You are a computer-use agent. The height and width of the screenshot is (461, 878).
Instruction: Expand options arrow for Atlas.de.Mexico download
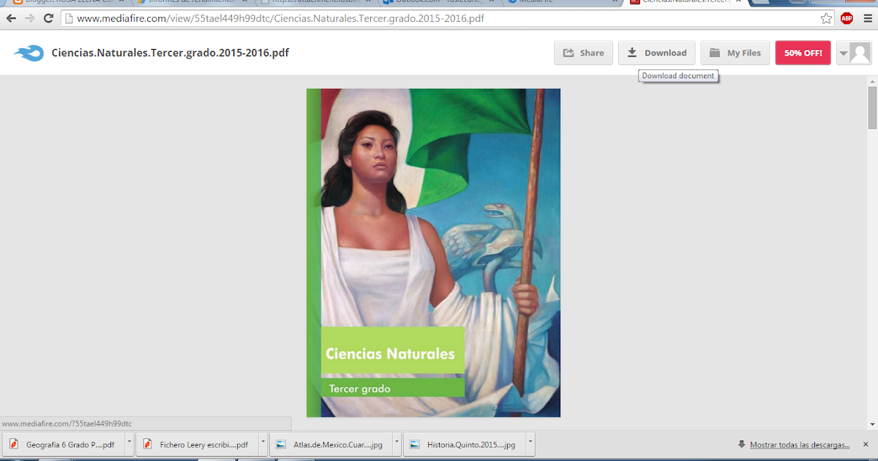(397, 444)
